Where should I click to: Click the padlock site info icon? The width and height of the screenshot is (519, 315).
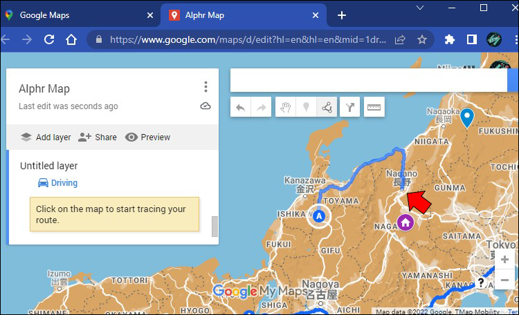click(99, 39)
